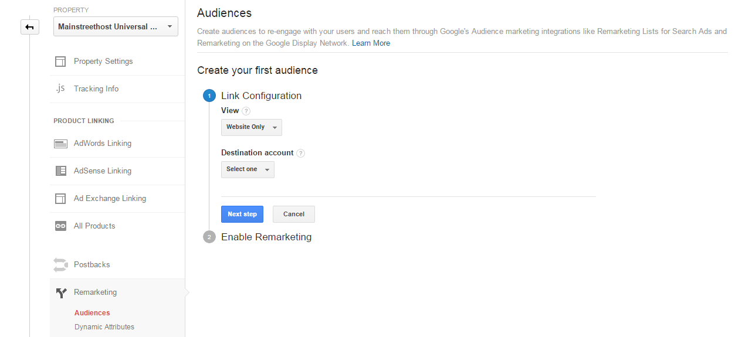
Task: Click the .js Tracking Info icon
Action: (60, 88)
